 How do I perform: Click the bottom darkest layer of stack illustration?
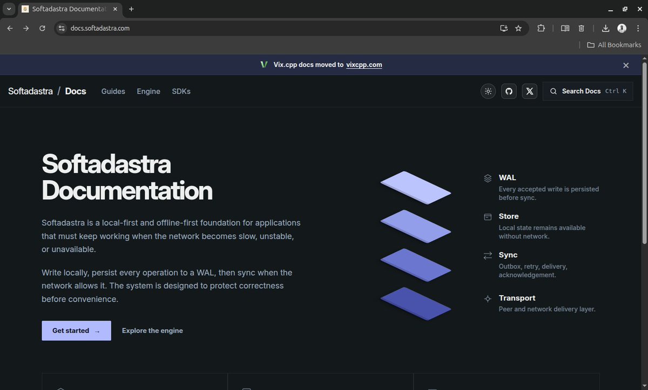416,303
